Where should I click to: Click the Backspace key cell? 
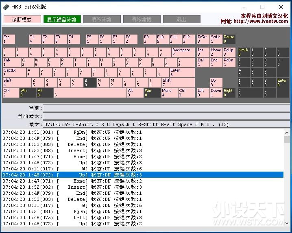pos(183,52)
